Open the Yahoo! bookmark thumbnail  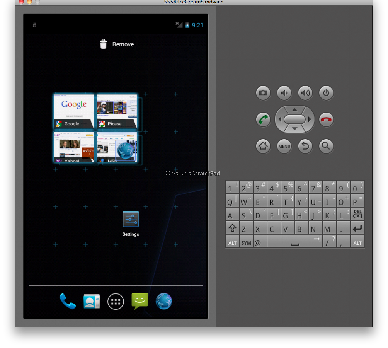pos(74,147)
